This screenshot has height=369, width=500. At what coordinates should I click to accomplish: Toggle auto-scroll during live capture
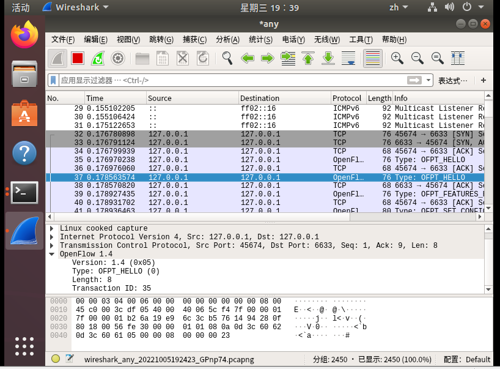pos(348,58)
